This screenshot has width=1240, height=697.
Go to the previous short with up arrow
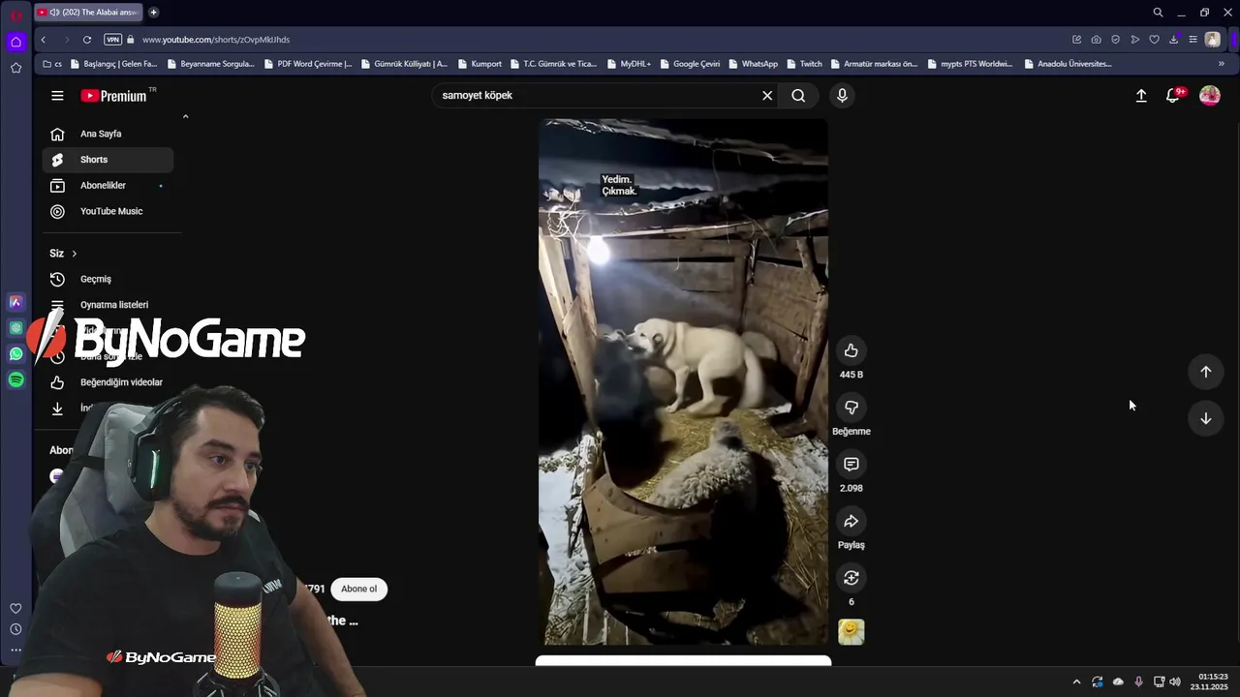point(1205,372)
